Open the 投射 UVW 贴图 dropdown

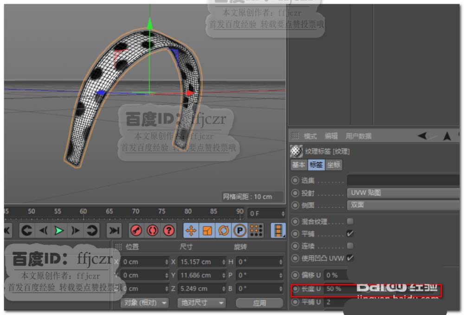403,193
